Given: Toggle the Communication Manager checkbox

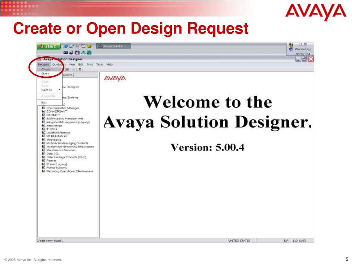Looking at the screenshot, I should tap(44, 108).
